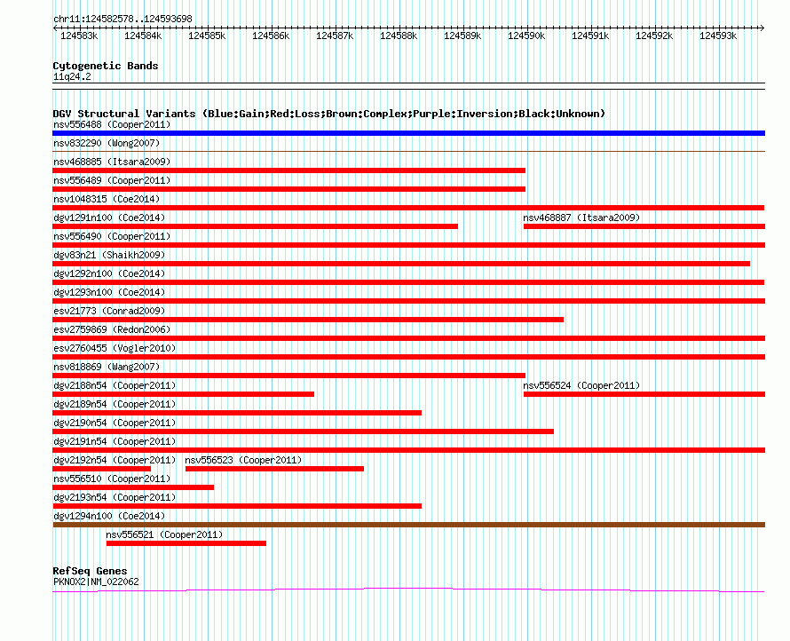Open nsv556521 (Cooper2011) label
790x641 pixels.
coord(164,534)
